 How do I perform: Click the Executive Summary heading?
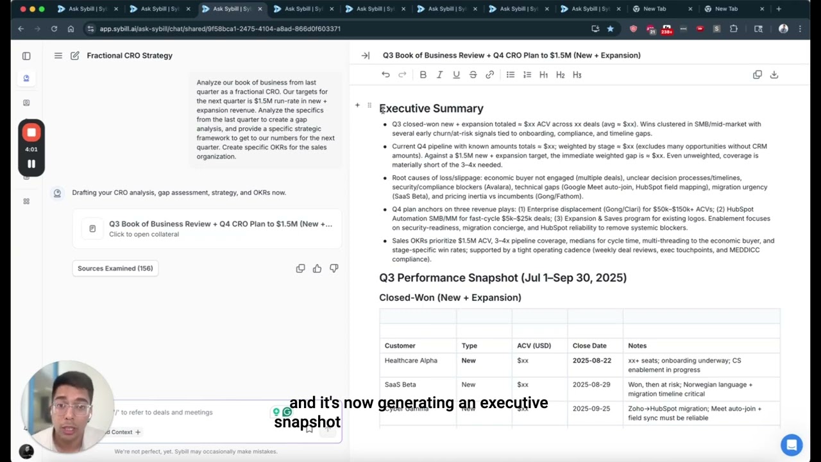tap(431, 108)
